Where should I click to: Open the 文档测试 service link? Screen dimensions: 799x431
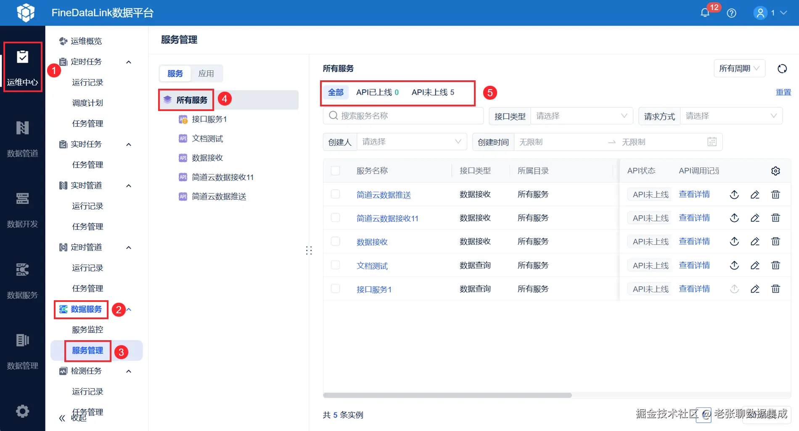[x=372, y=266]
